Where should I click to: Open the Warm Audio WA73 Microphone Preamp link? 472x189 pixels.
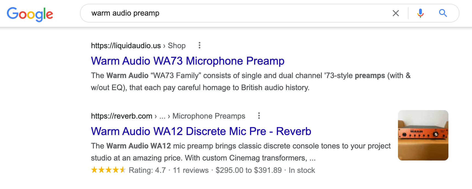click(x=187, y=61)
